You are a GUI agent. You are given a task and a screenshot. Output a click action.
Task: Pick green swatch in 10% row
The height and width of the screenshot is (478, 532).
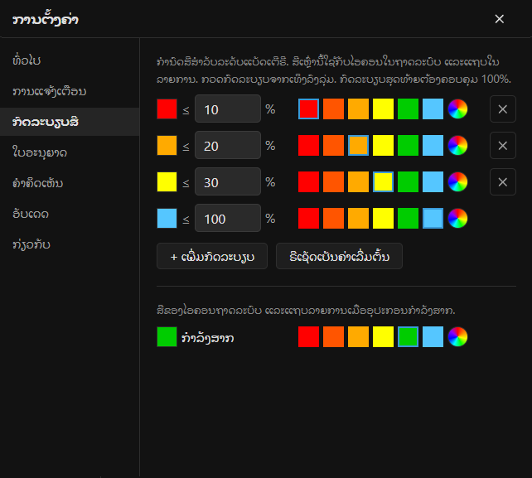click(x=409, y=109)
